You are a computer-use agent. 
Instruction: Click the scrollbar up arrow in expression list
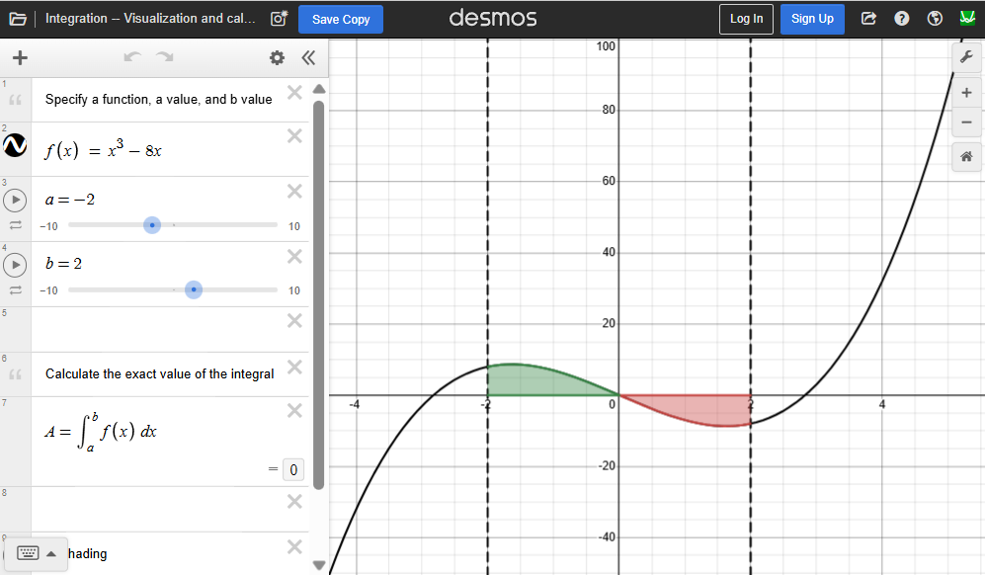pyautogui.click(x=318, y=89)
